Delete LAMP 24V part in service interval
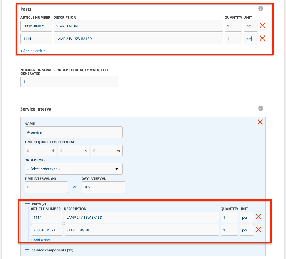This screenshot has height=259, width=286. click(258, 217)
